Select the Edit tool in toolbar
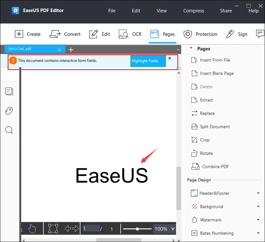 coord(100,34)
